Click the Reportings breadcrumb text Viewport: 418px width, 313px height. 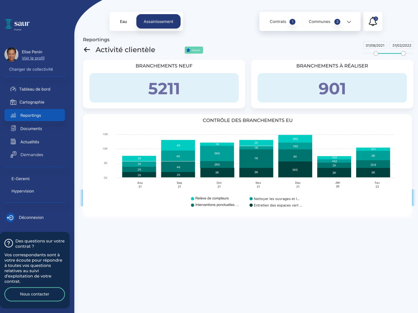tap(96, 40)
